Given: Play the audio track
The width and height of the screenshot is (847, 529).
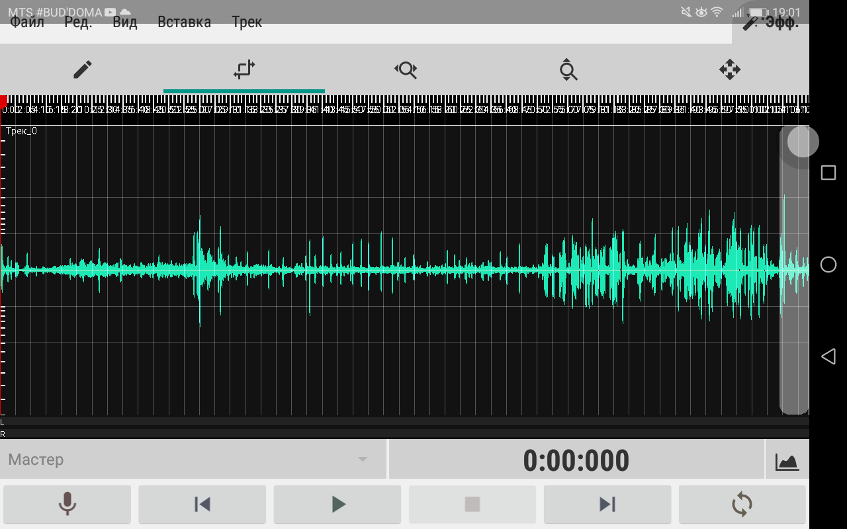Looking at the screenshot, I should pyautogui.click(x=337, y=505).
